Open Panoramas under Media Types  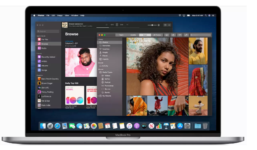click(x=110, y=86)
